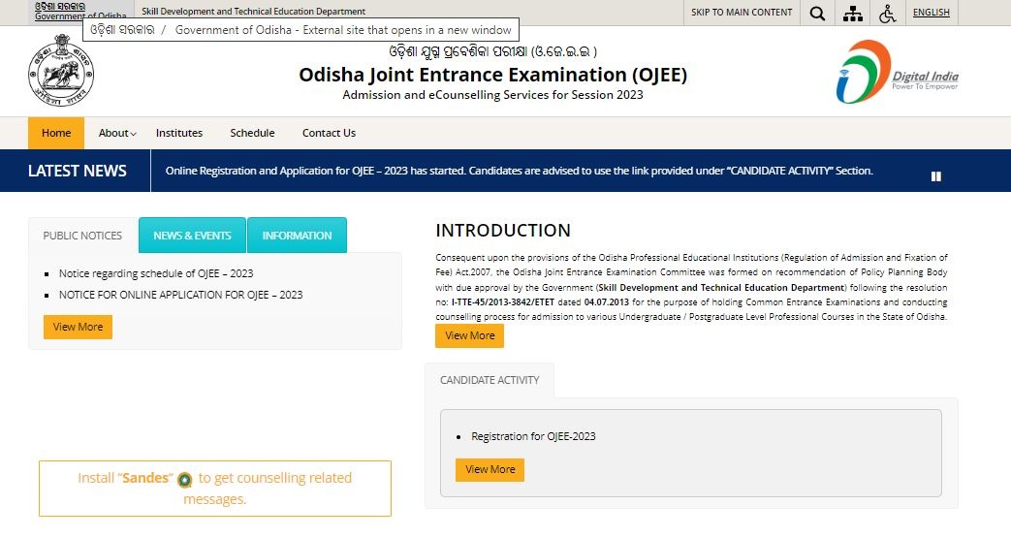Click the Latest News label
The image size is (1011, 538).
[78, 171]
